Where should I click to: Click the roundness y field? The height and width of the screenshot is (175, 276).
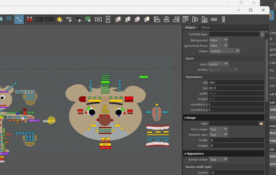coord(236,110)
